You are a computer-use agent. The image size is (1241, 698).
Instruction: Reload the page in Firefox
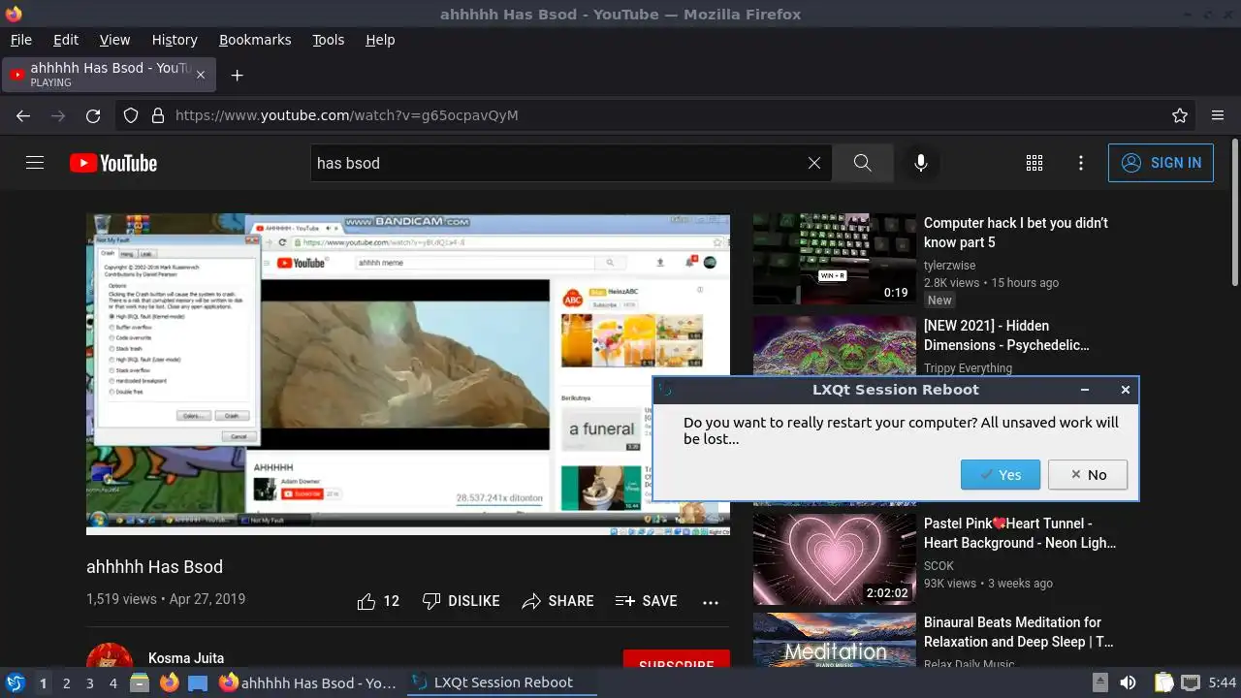(93, 115)
